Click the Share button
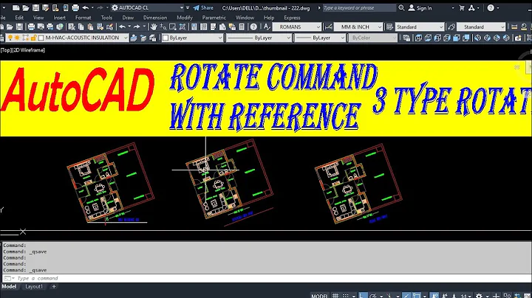Viewport: 532px width, 298px height. pyautogui.click(x=203, y=8)
